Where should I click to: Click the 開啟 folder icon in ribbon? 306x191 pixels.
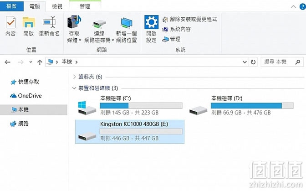click(x=29, y=22)
